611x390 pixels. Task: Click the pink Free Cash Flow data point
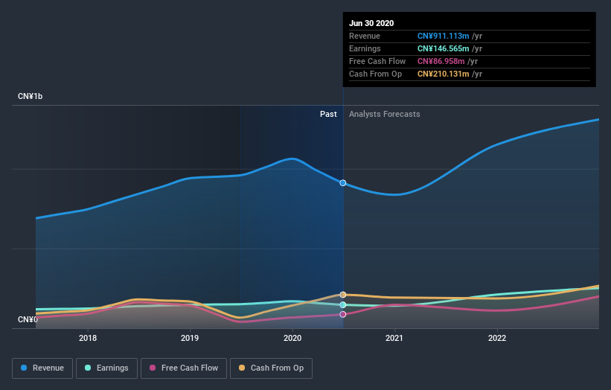(x=343, y=314)
